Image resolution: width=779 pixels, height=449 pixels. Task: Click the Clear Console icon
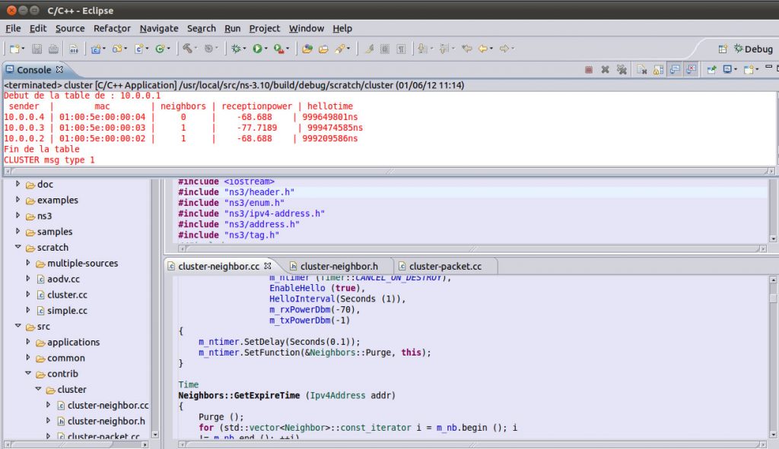point(642,70)
